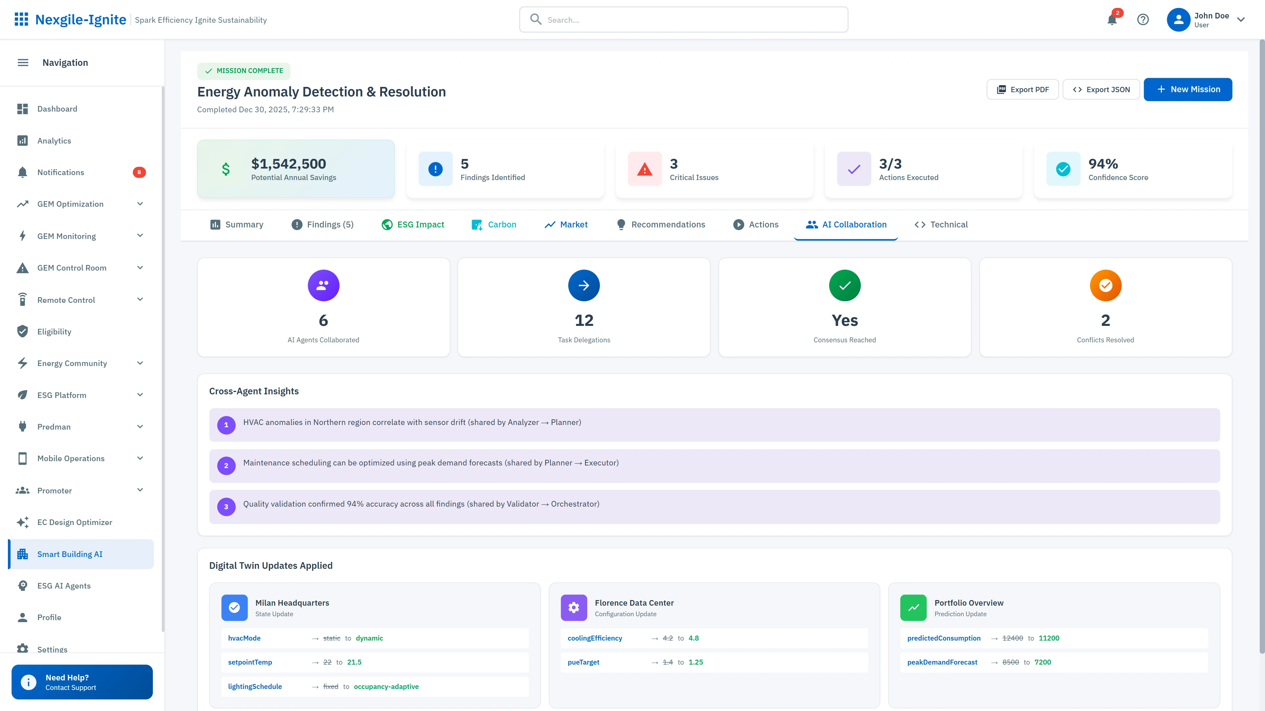Export the report as PDF
Screen dimensions: 1265x711
click(x=1023, y=89)
